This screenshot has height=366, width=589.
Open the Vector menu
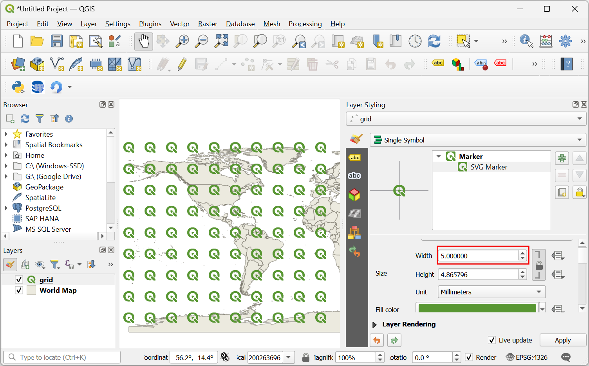click(180, 24)
